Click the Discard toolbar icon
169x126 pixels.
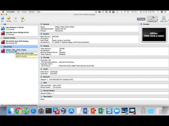[15, 19]
